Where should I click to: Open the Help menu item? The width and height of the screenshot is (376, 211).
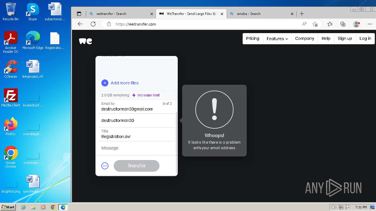pyautogui.click(x=326, y=38)
